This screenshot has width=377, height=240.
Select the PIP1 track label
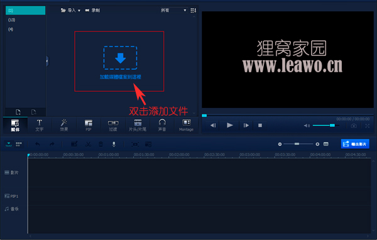[11, 196]
